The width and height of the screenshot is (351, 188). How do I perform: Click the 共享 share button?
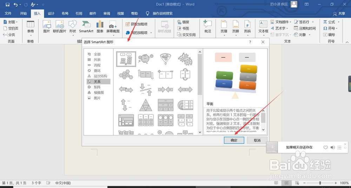(339, 14)
